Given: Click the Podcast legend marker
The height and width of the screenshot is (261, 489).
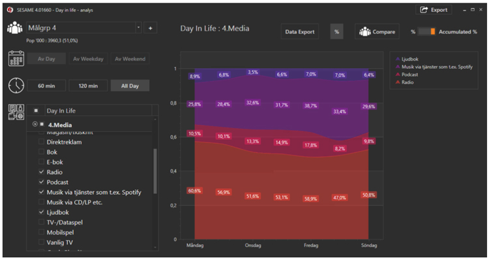Looking at the screenshot, I should point(398,74).
